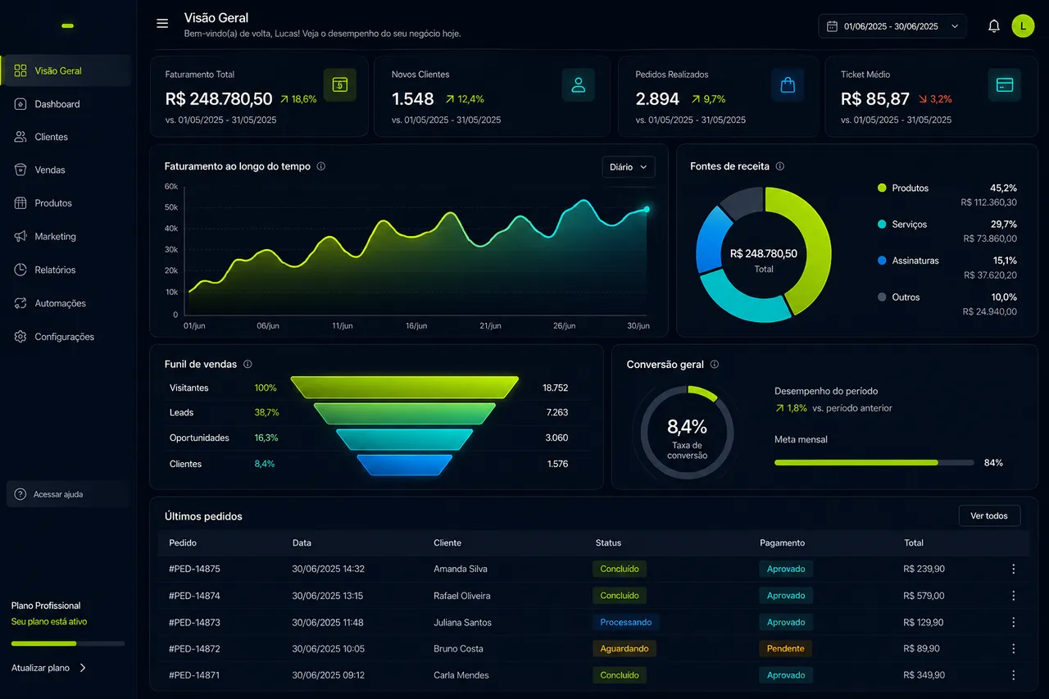Click the Pedido column header

(x=183, y=542)
